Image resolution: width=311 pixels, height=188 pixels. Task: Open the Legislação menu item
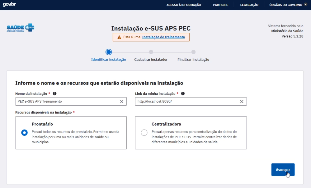click(x=249, y=5)
